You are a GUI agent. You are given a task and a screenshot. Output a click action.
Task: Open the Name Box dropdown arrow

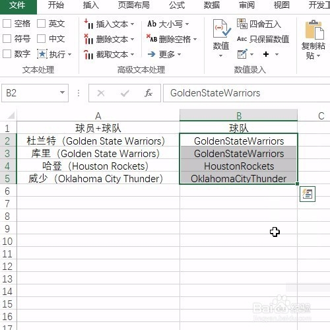[63, 92]
